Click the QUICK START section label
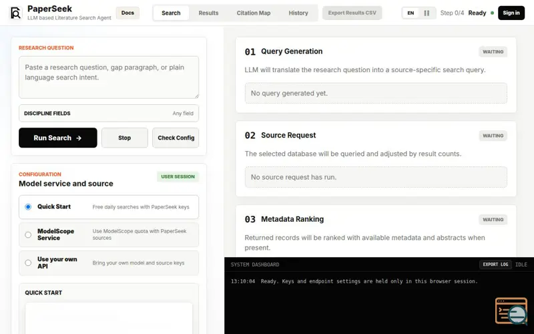534x334 pixels. 43,293
